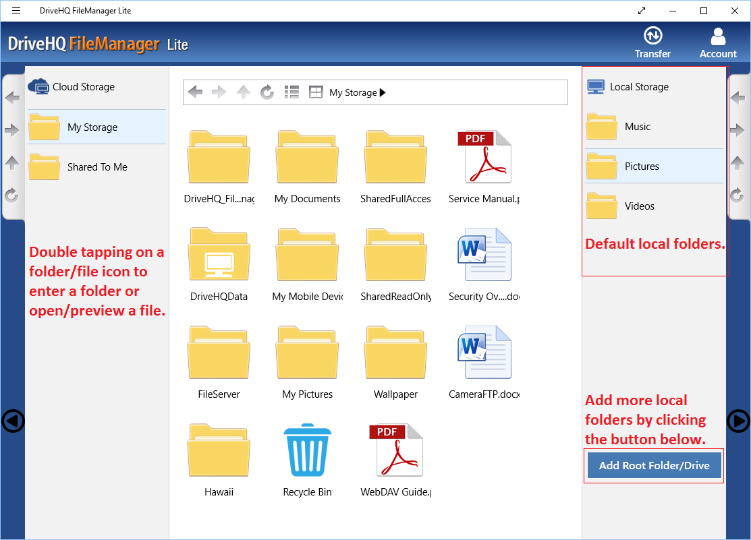Open the hamburger menu in the title bar
The image size is (751, 540).
[x=16, y=10]
